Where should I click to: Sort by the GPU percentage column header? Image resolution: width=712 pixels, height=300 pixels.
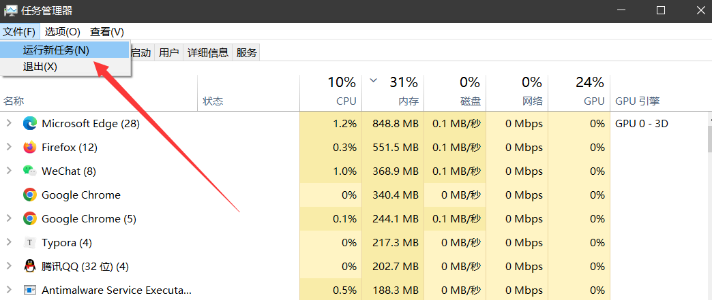point(579,93)
